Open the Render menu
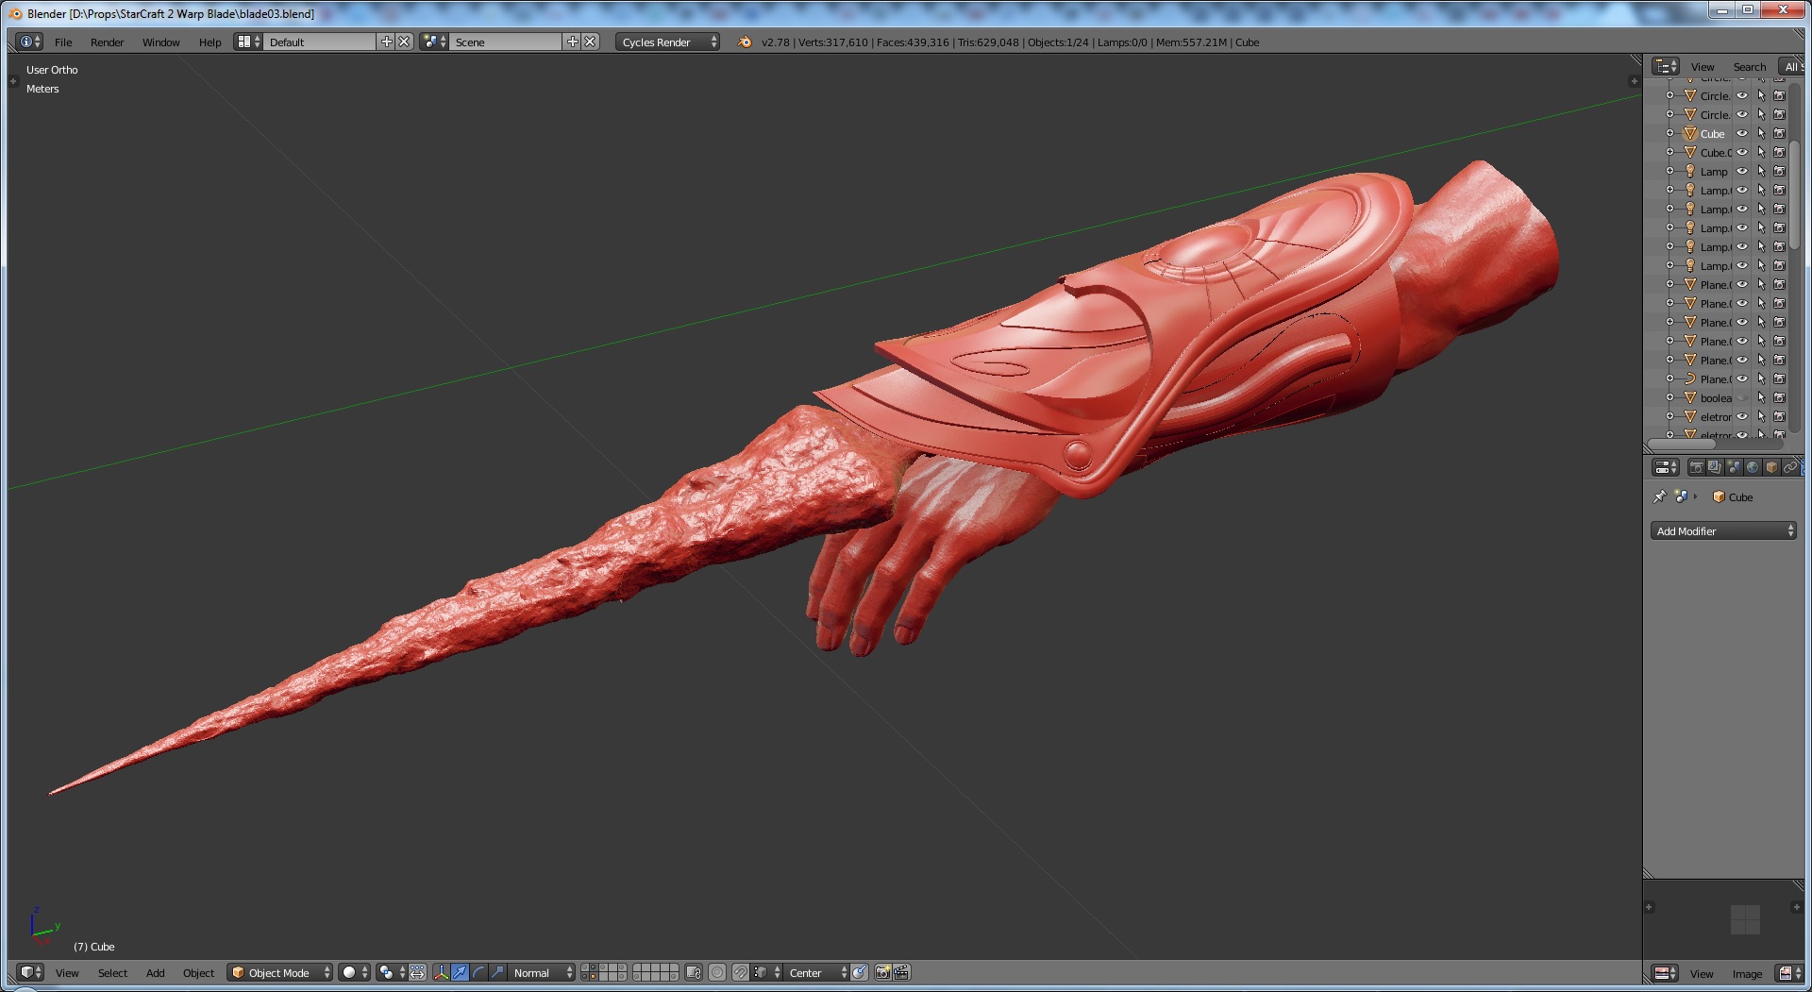The width and height of the screenshot is (1812, 992). tap(107, 42)
